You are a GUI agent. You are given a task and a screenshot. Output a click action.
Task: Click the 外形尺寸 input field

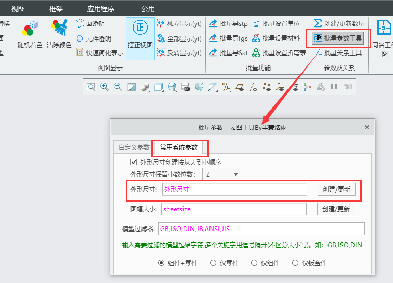(x=234, y=190)
